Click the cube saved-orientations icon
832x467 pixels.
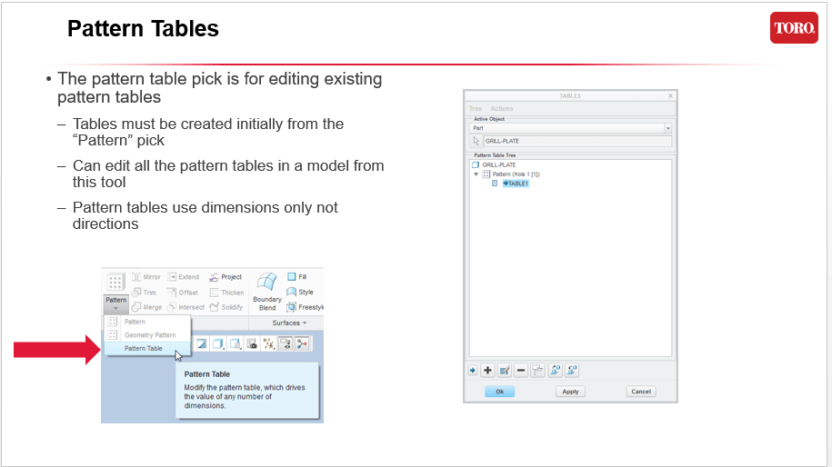[218, 344]
